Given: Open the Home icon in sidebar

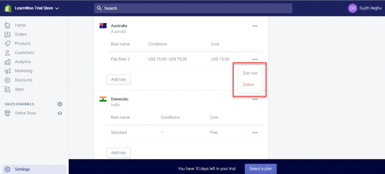Looking at the screenshot, I should click(x=8, y=25).
